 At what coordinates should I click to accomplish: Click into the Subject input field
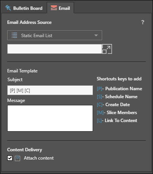[50, 90]
